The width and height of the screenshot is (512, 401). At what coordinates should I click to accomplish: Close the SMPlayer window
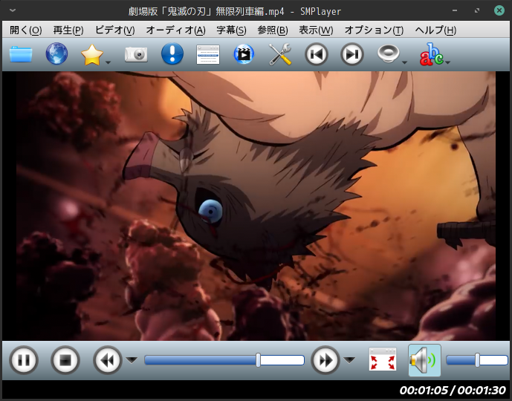point(499,10)
